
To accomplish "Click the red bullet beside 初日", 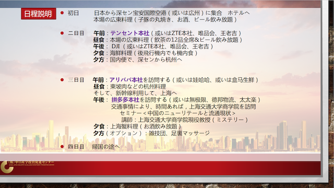I will [62, 13].
